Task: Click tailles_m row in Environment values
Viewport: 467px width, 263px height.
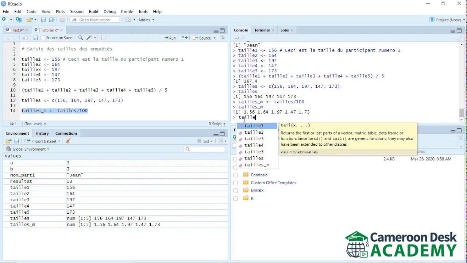Action: pos(115,224)
